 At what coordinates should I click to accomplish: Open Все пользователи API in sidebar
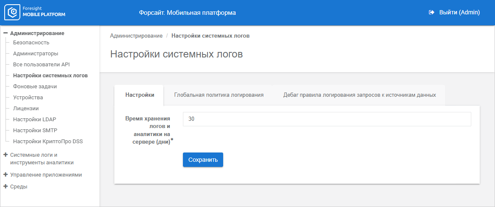click(x=41, y=65)
